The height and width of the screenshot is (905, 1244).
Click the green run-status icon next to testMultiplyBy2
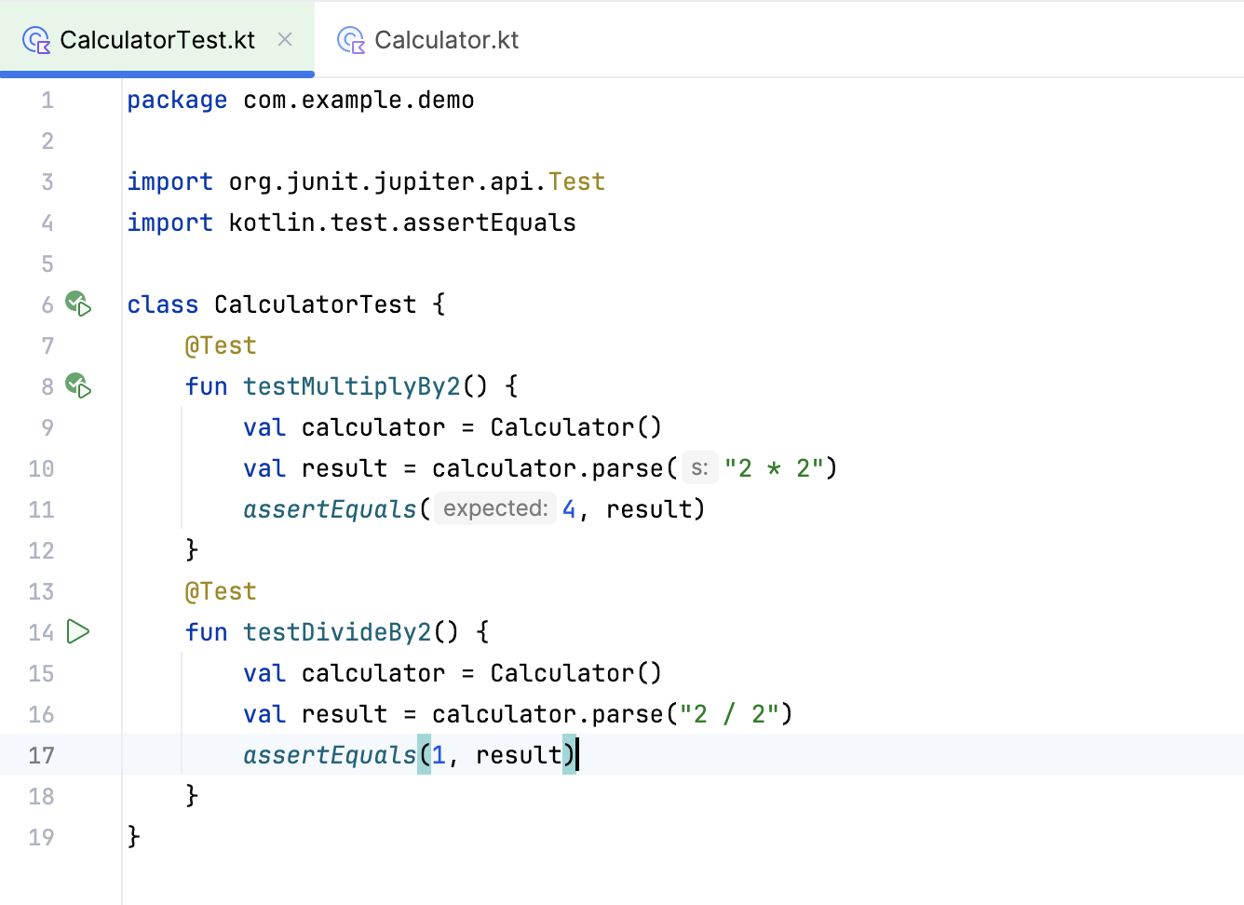(x=78, y=385)
